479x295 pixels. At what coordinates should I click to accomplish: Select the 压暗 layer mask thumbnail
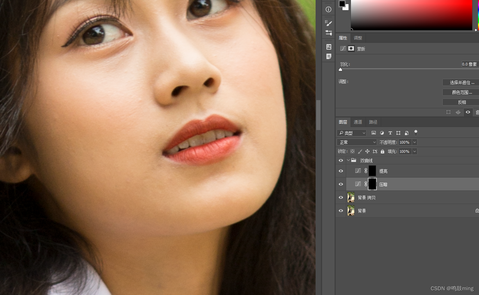pos(372,184)
